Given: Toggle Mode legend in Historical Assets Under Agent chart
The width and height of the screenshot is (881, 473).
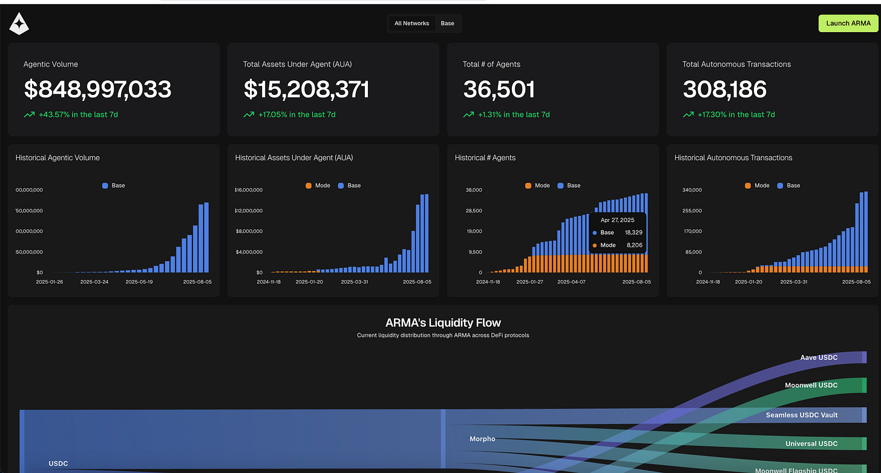Looking at the screenshot, I should coord(318,185).
